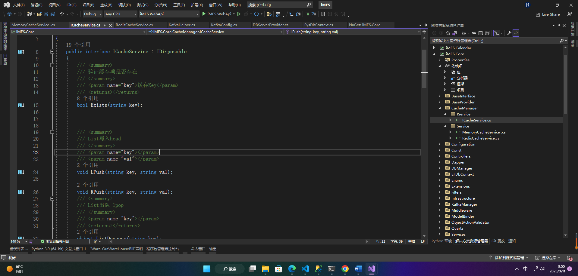Click the top 搜索 (Ctrl+Q) search box
Viewport: 578px width, 276px height.
tap(280, 5)
